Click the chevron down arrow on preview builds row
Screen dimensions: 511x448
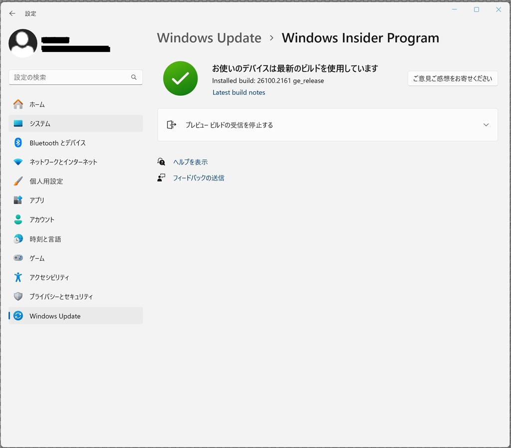point(486,125)
